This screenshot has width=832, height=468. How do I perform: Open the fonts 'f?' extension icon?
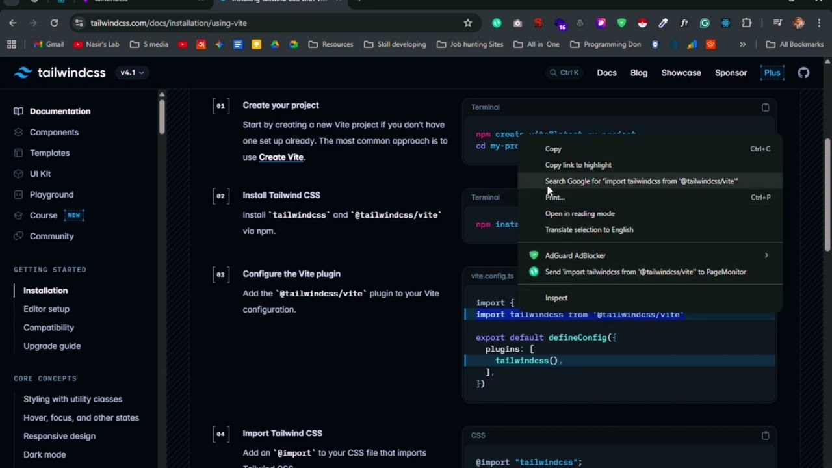[684, 23]
